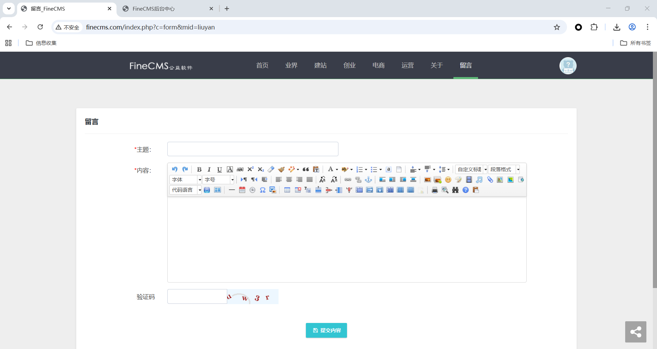Open the 关于 navigation item
This screenshot has width=657, height=349.
pyautogui.click(x=437, y=65)
